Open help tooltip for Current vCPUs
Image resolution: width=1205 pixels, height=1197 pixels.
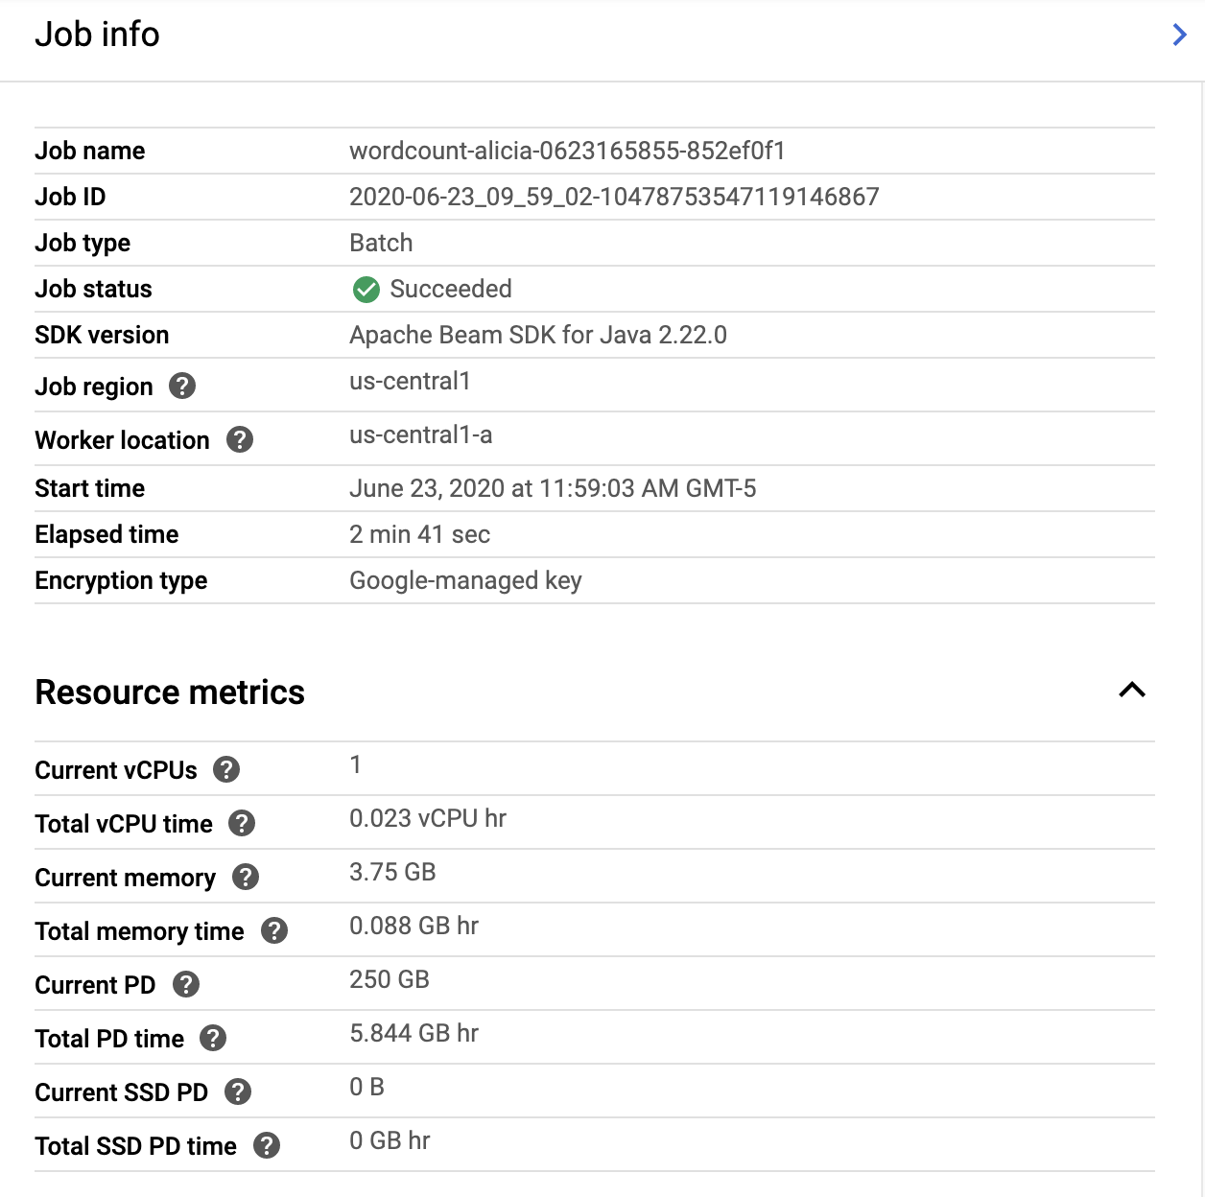226,770
